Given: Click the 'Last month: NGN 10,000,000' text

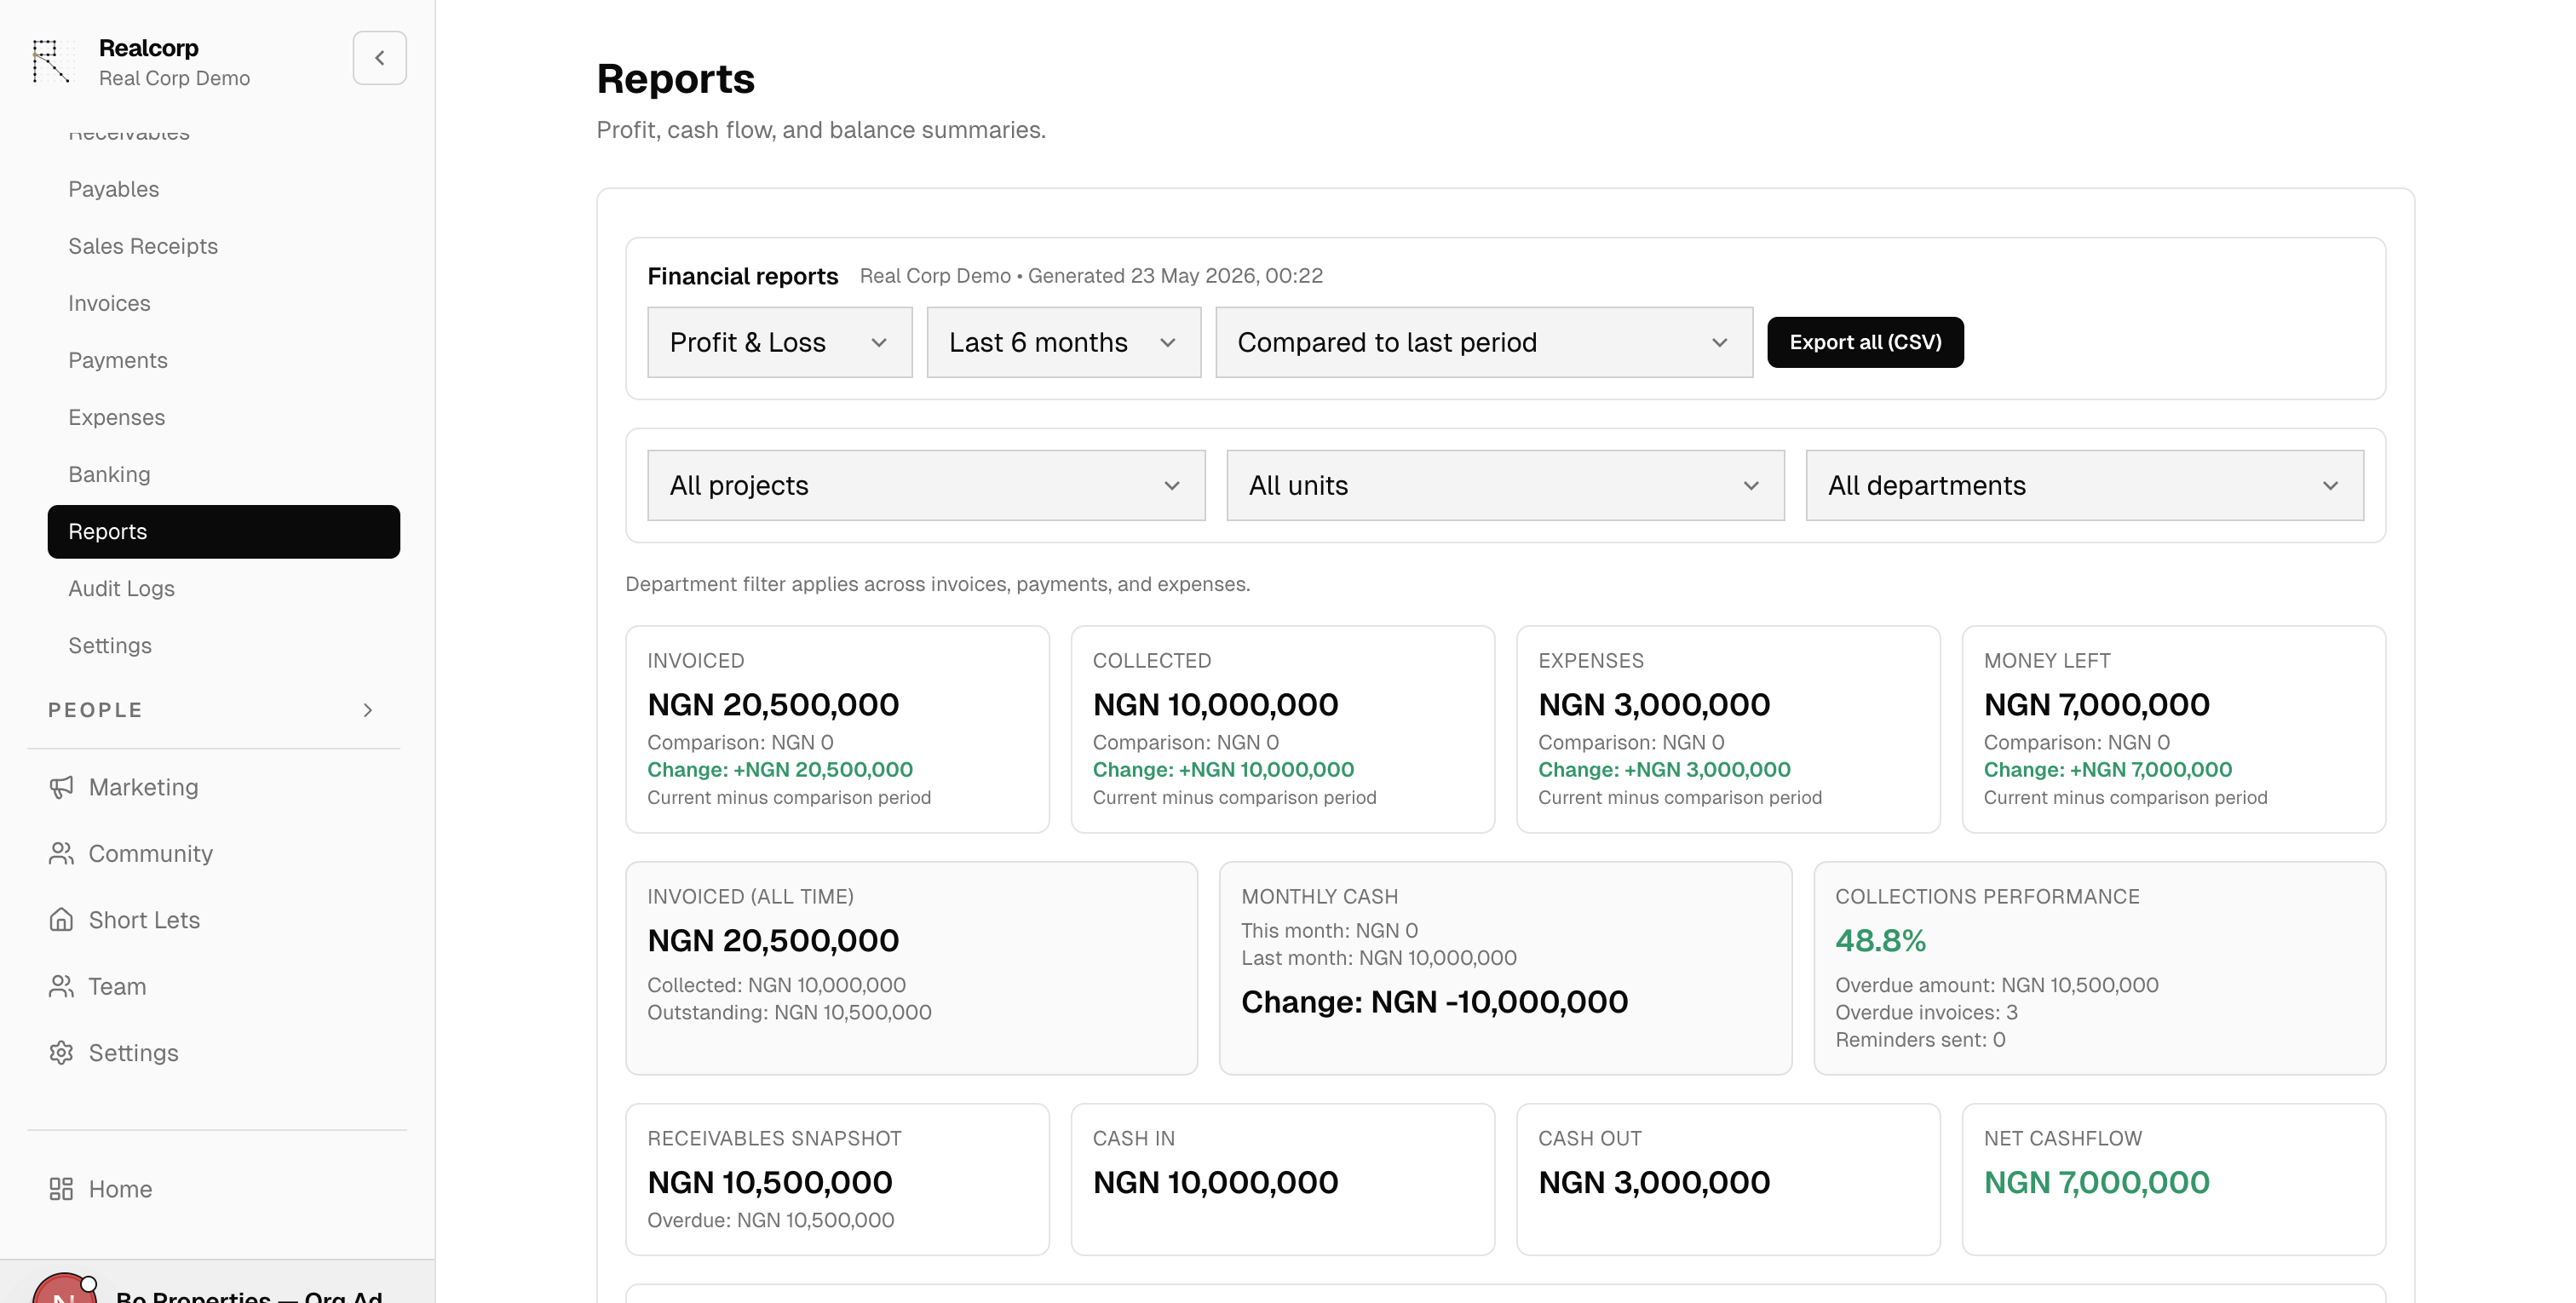Looking at the screenshot, I should click(1379, 958).
